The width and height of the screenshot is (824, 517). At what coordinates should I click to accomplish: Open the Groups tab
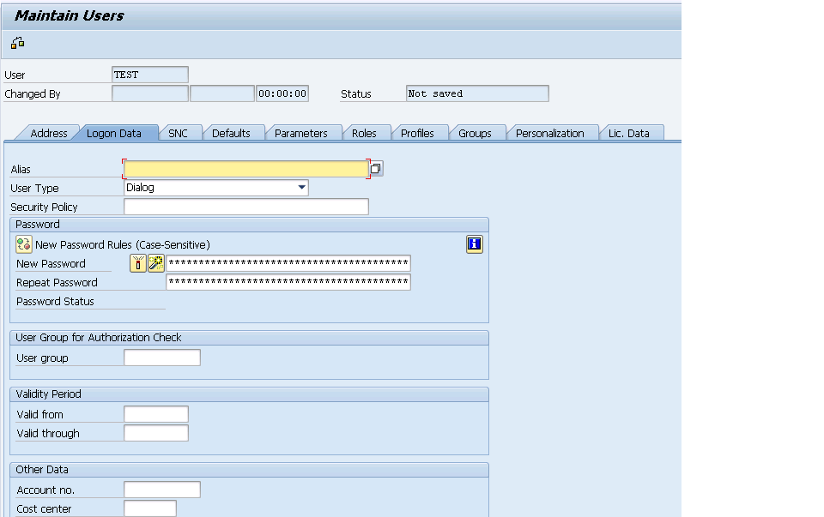click(x=477, y=133)
